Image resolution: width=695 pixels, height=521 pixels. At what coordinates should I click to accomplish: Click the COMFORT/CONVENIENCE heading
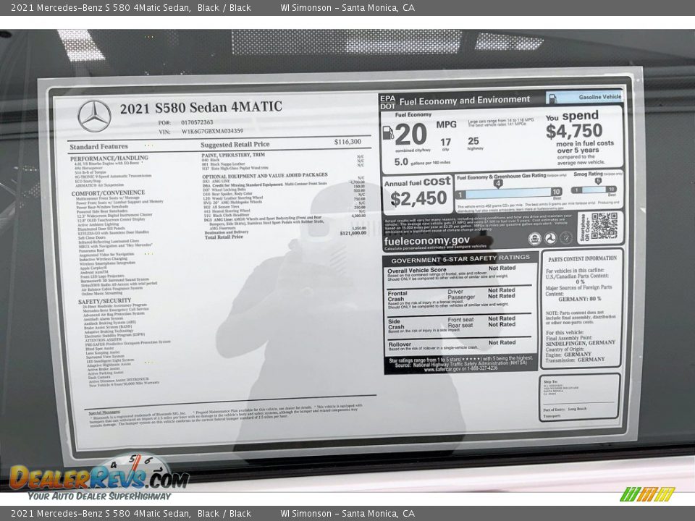108,193
